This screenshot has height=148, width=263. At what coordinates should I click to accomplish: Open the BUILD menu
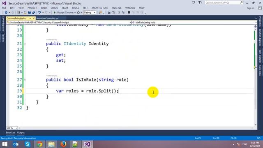[44, 8]
